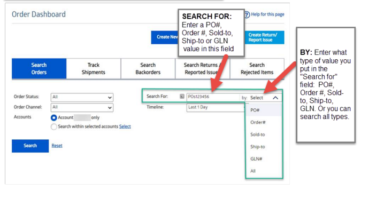Click the Search For text field
Screen dimensions: 369x198
point(213,97)
